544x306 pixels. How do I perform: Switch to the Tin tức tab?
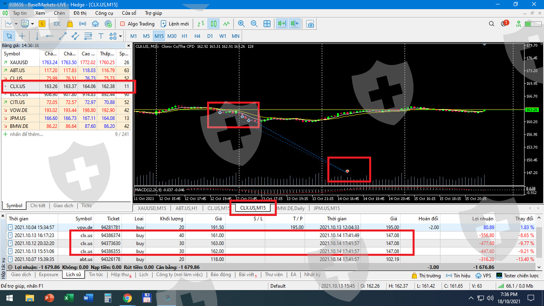[x=96, y=275]
